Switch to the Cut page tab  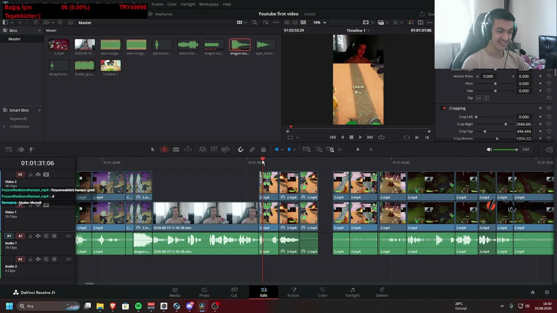(234, 292)
